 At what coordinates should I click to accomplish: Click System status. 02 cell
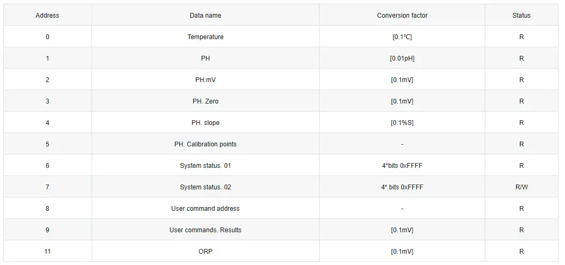[206, 187]
